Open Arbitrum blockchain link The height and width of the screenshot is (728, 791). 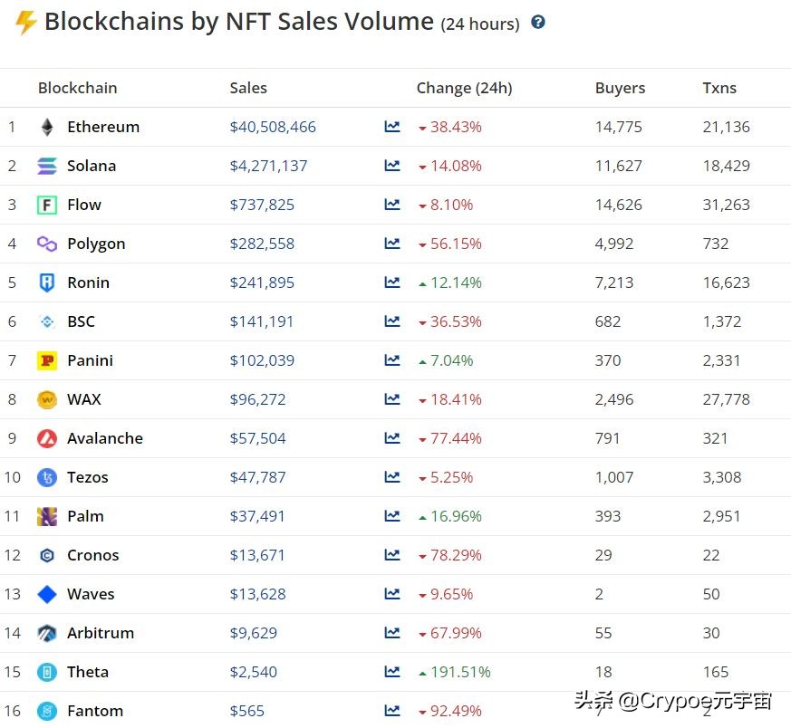[x=100, y=633]
